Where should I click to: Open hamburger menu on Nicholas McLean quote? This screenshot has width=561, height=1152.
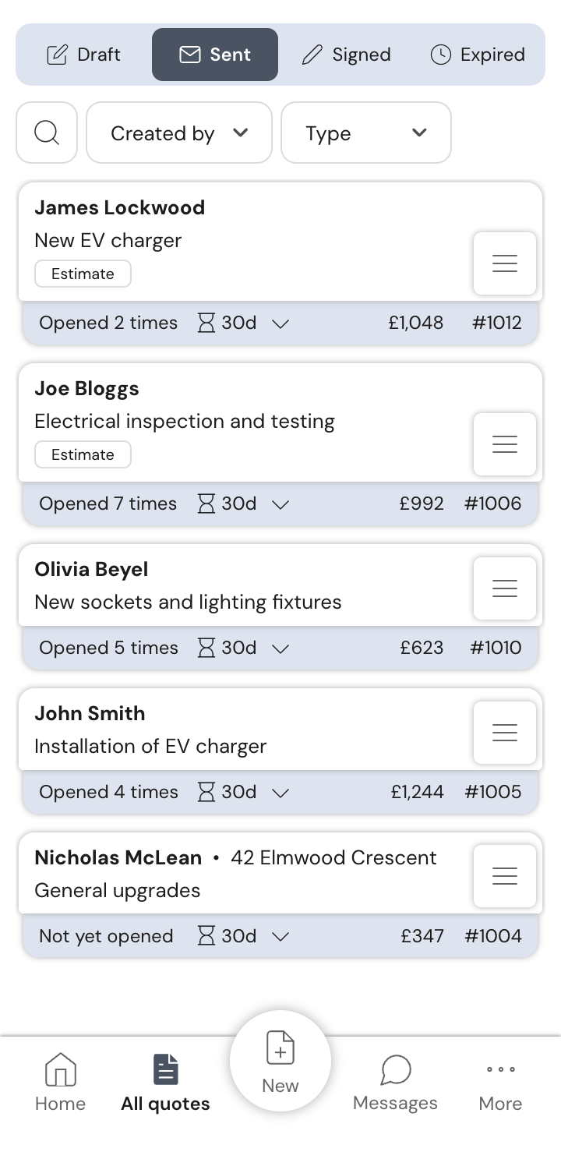[505, 876]
